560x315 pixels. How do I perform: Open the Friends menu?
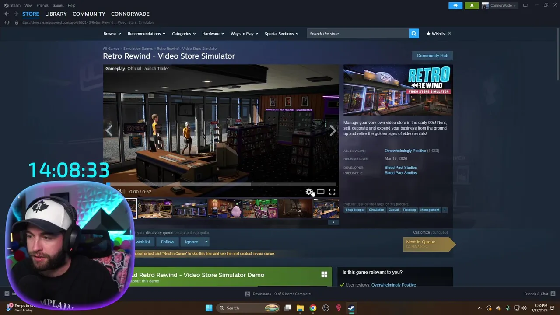click(42, 5)
